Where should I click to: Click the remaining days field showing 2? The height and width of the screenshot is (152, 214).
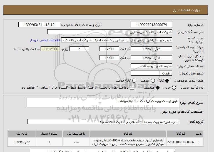pyautogui.click(x=79, y=49)
